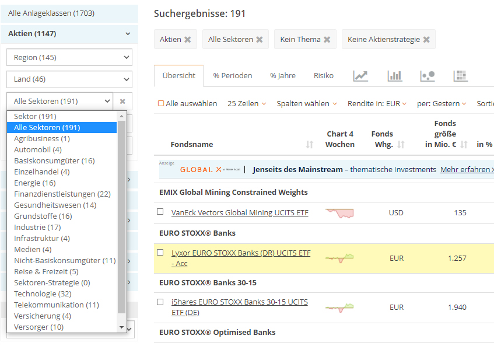
Task: Choose Gesundheitswesen (14) sector option
Action: [62, 205]
